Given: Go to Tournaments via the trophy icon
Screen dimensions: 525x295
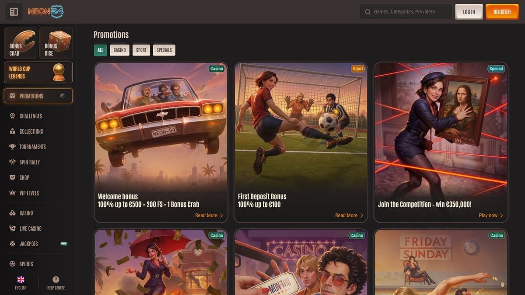Looking at the screenshot, I should coord(12,147).
